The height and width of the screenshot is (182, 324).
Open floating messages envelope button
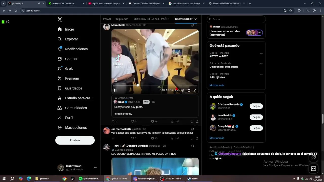pos(313,169)
